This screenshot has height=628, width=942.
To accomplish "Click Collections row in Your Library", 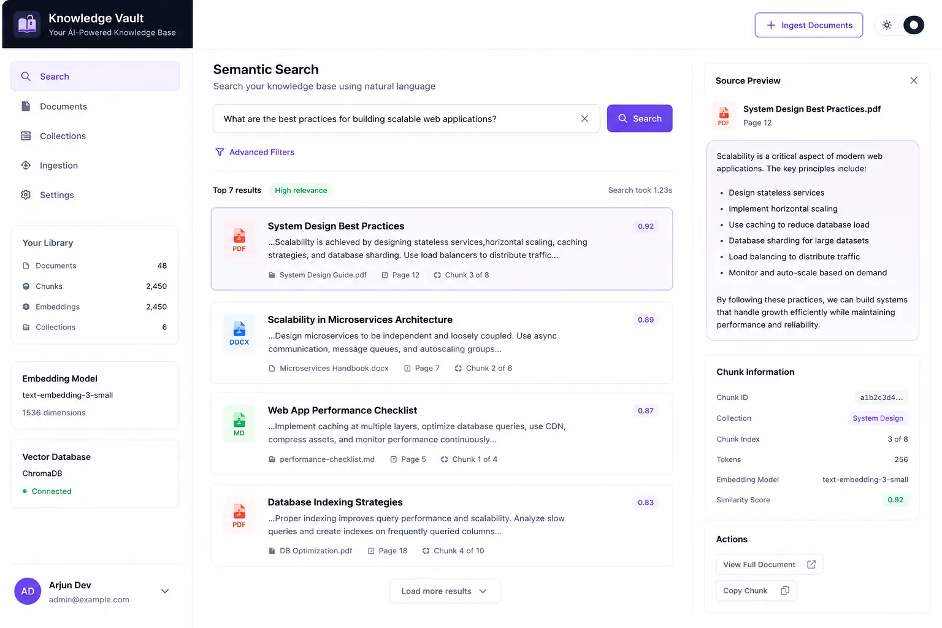I will tap(94, 327).
